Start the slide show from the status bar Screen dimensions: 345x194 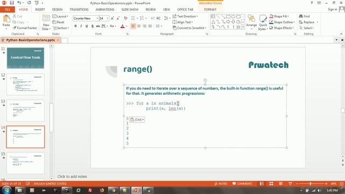pyautogui.click(x=291, y=183)
